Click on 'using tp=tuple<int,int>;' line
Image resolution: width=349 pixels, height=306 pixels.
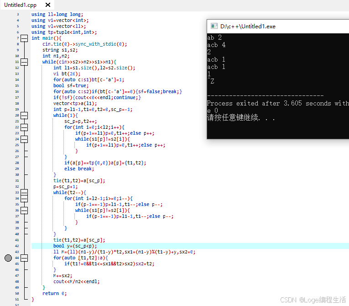64,32
